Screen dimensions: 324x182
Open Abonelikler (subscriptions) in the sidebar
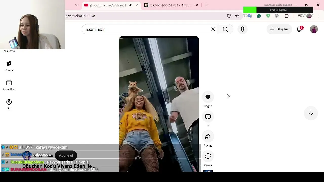(9, 85)
